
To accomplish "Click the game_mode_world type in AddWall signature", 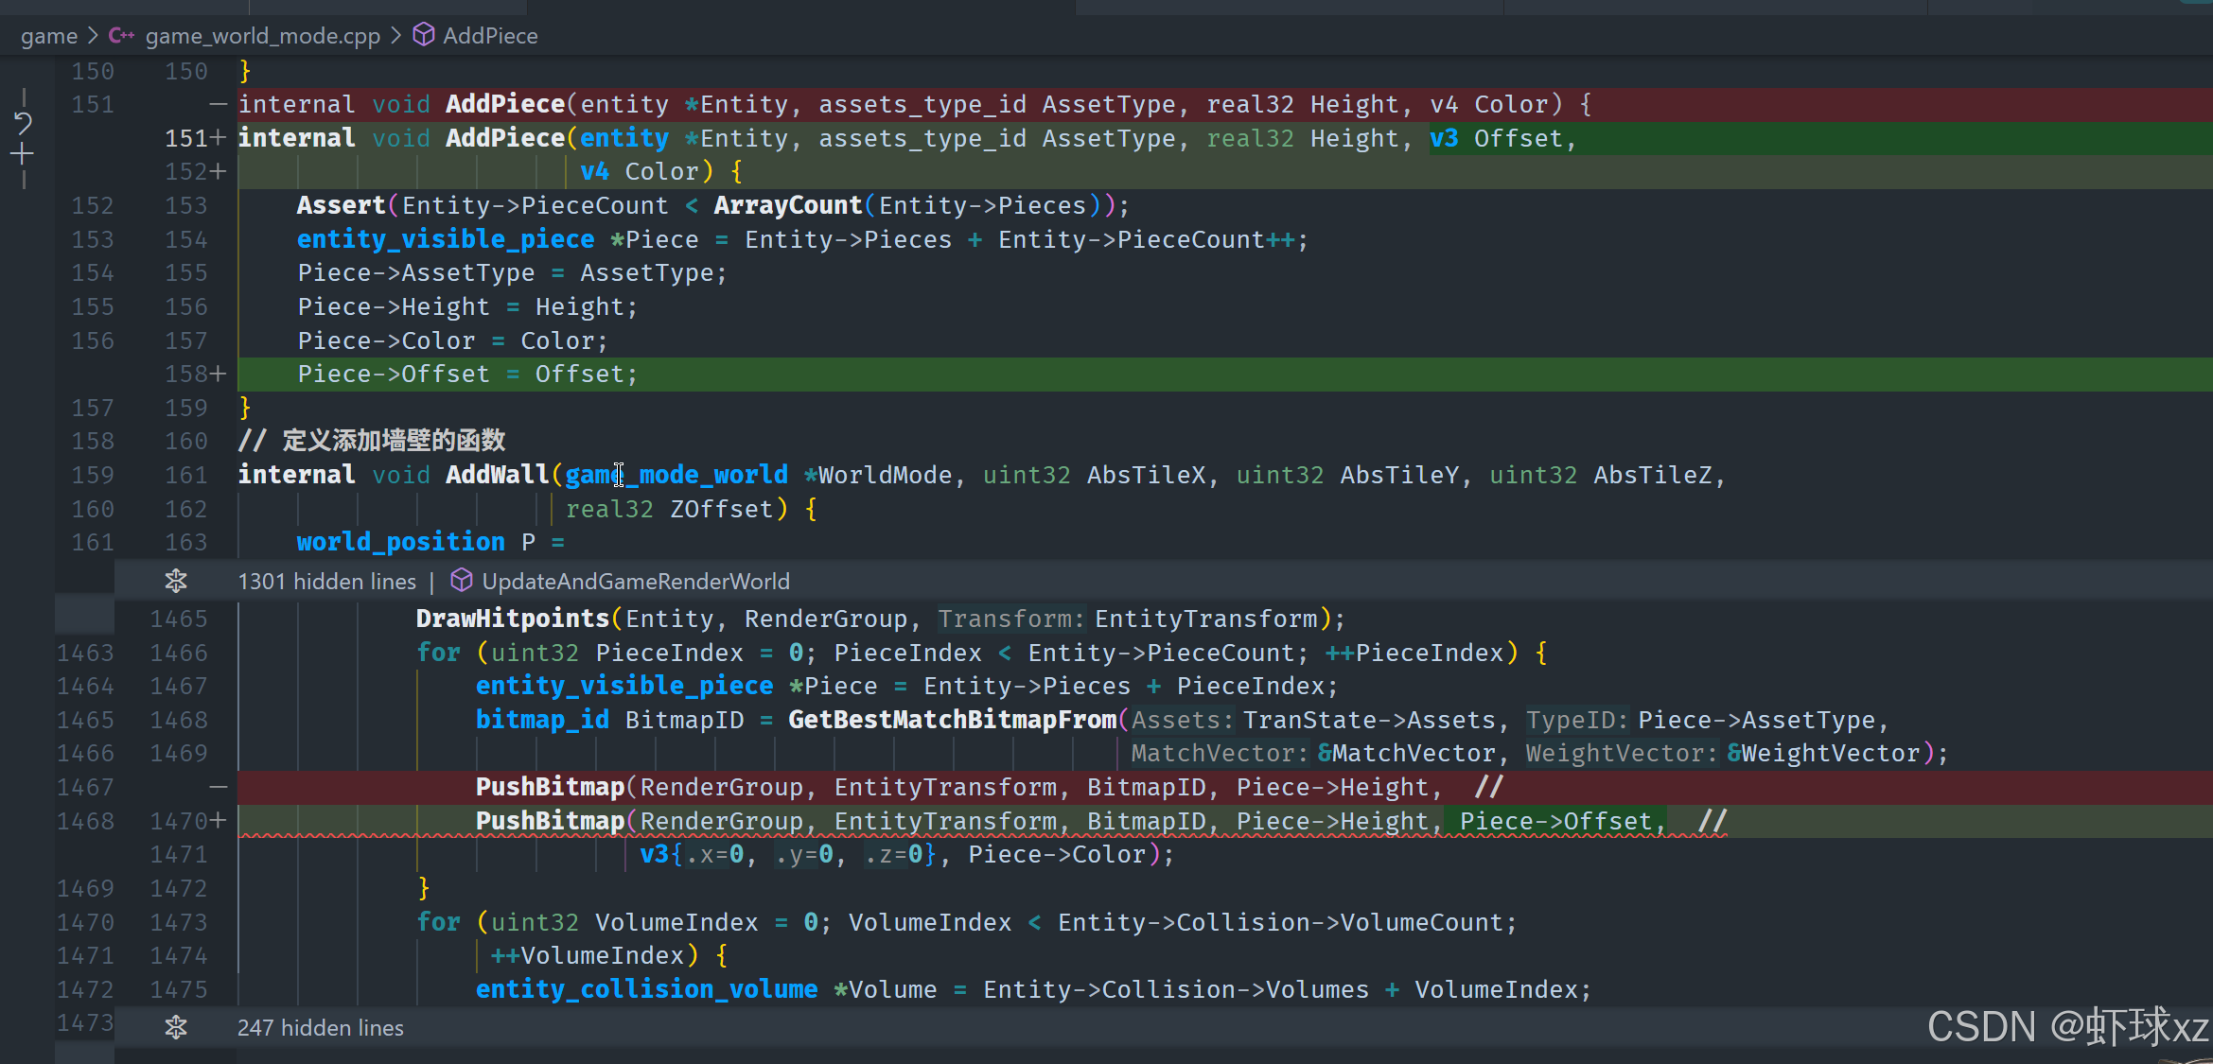I will coord(676,475).
